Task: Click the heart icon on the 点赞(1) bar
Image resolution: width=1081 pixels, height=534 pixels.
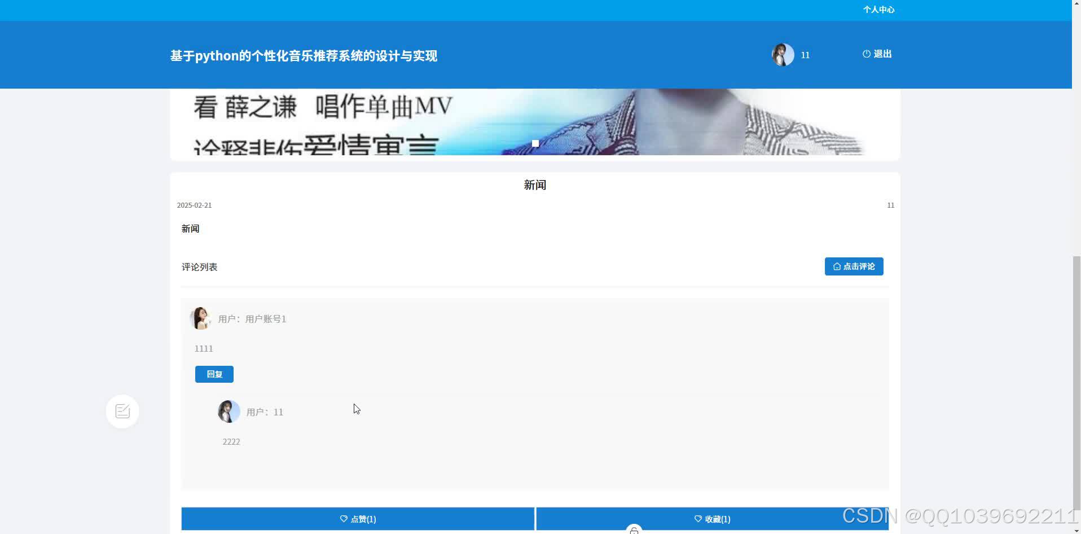Action: click(344, 519)
